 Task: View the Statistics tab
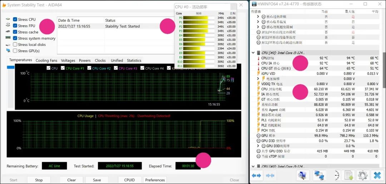point(134,60)
